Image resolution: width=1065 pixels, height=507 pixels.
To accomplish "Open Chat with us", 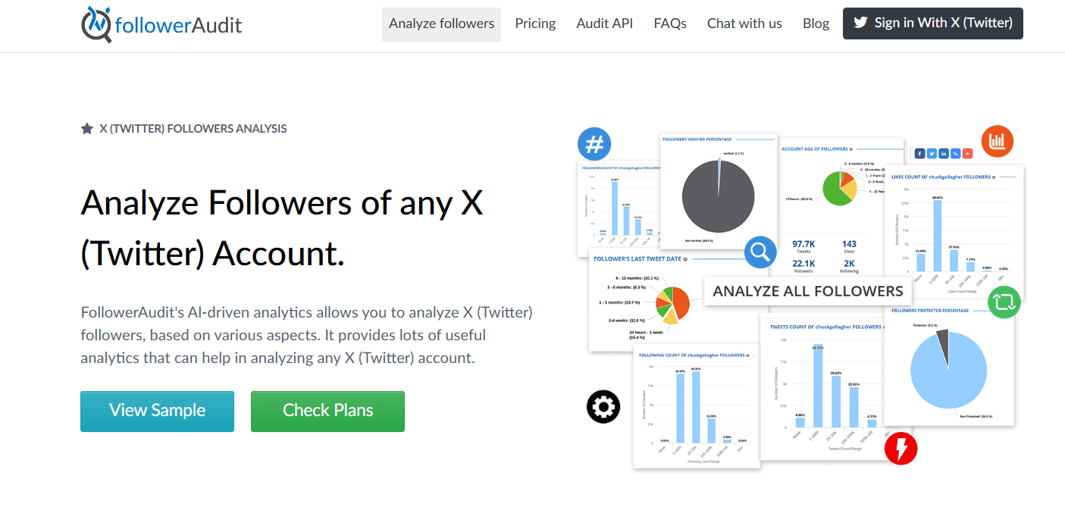I will pyautogui.click(x=744, y=23).
